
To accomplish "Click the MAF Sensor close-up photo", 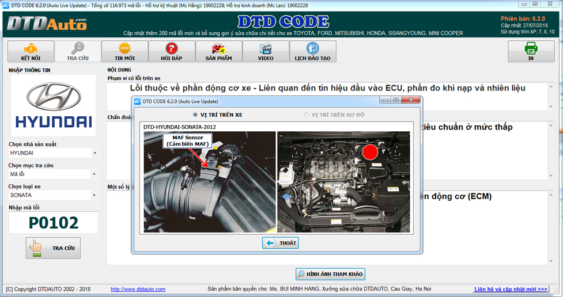I will 210,182.
